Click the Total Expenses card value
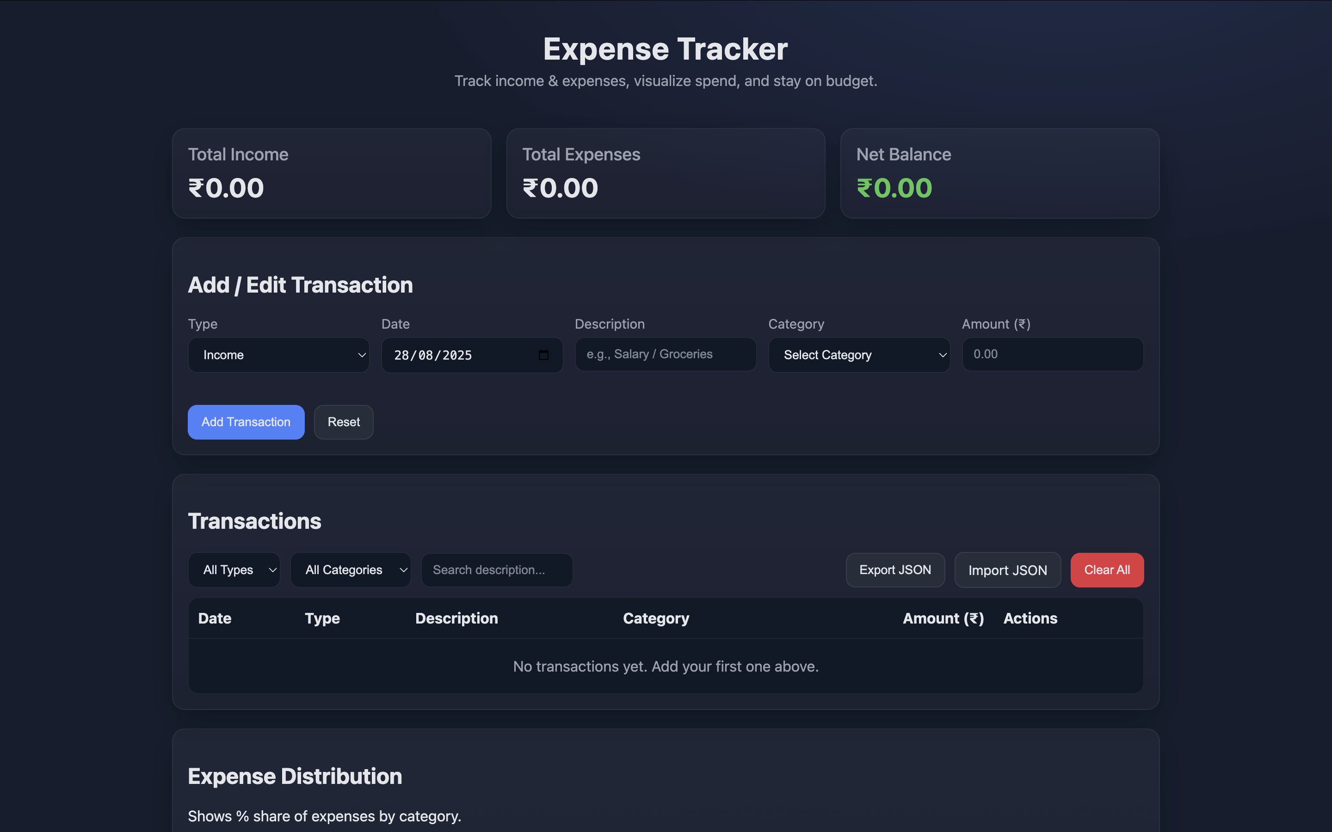This screenshot has width=1332, height=832. tap(561, 188)
